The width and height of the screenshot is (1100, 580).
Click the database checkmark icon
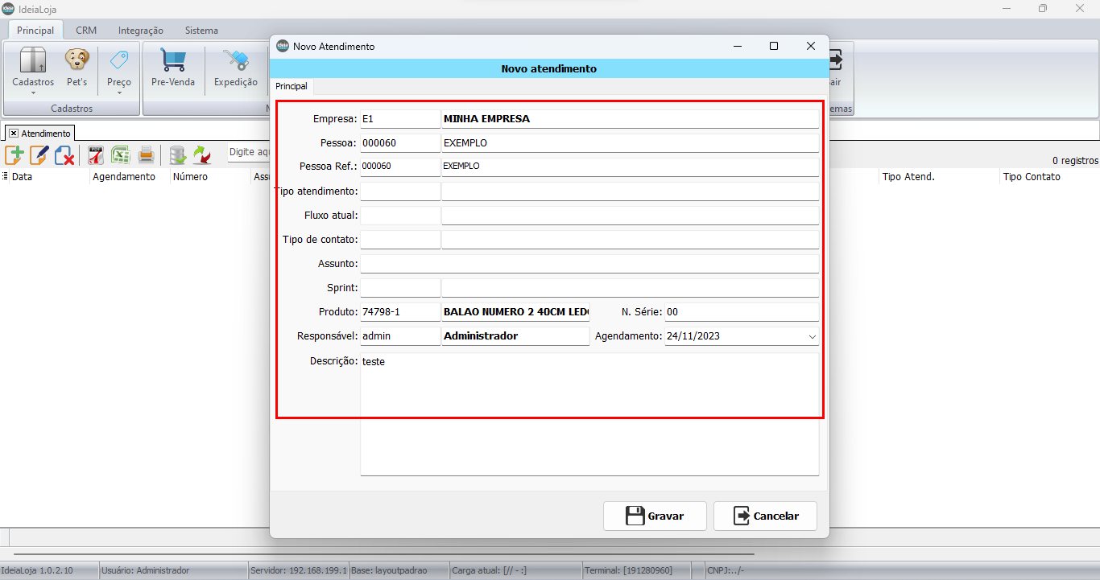[x=177, y=154]
